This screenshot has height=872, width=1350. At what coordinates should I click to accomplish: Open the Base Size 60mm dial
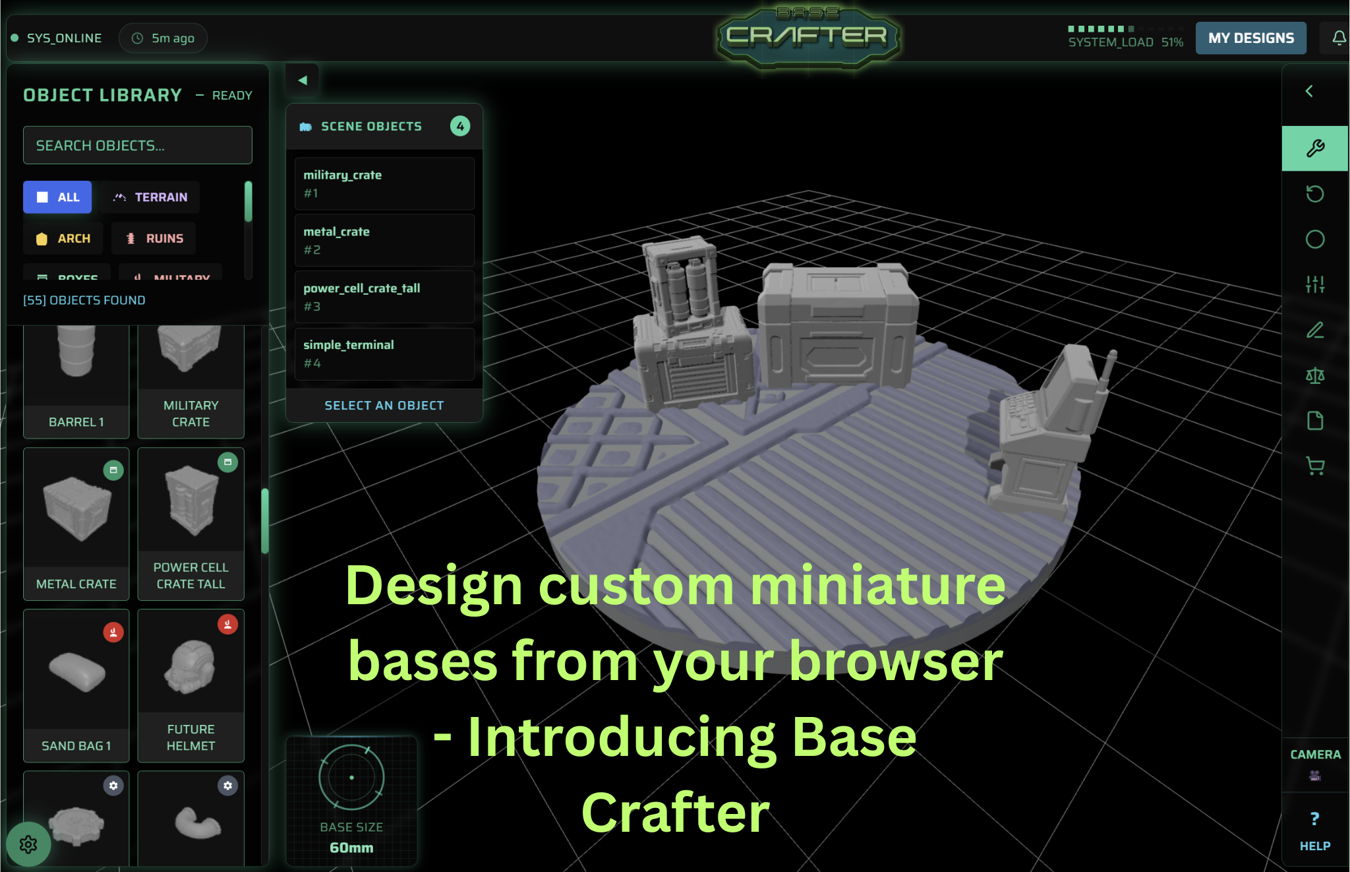[x=351, y=801]
